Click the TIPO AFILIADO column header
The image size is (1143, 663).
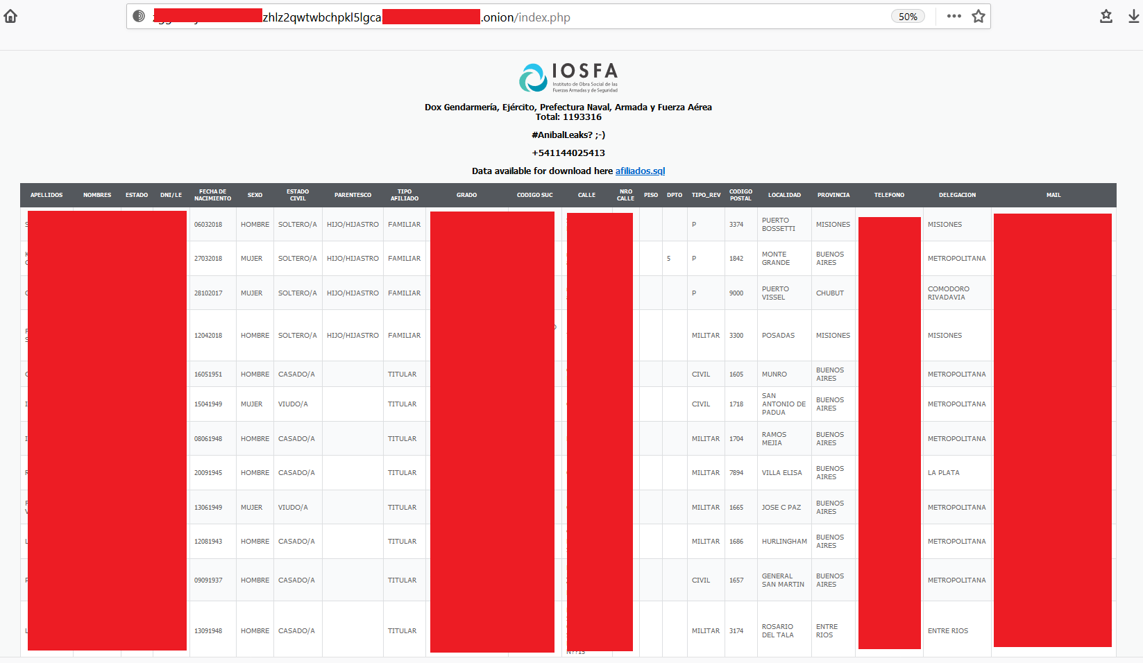pos(405,195)
